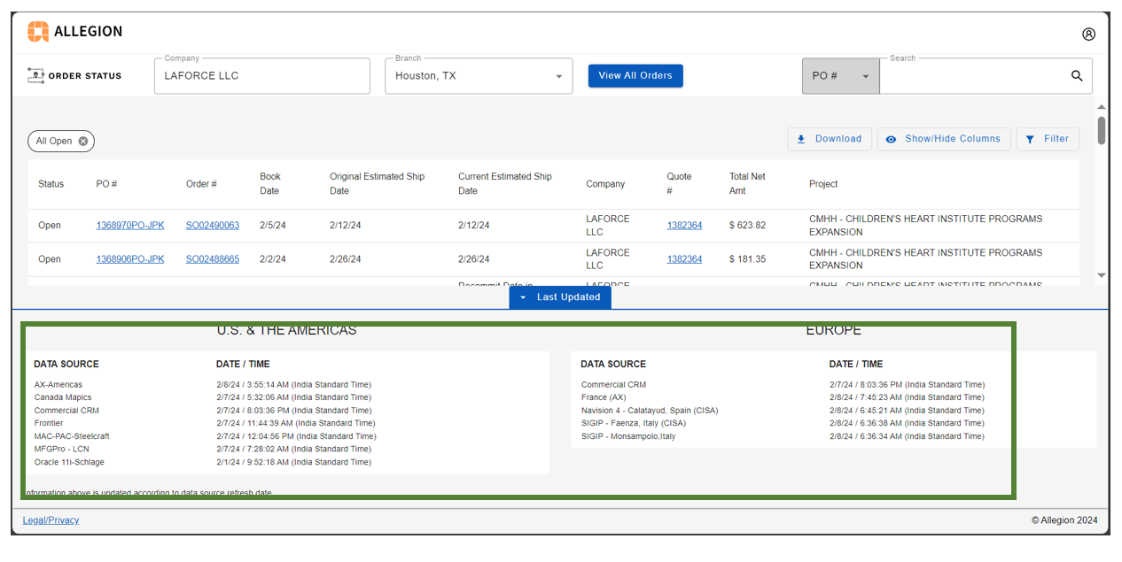Screen dimensions: 1122x562
Task: Click the Company field LAFORCE LLC
Action: pos(261,76)
